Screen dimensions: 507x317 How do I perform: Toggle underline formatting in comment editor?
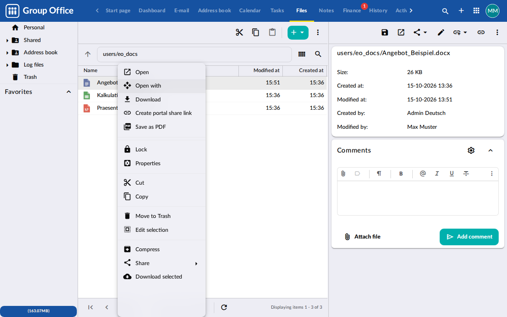452,174
